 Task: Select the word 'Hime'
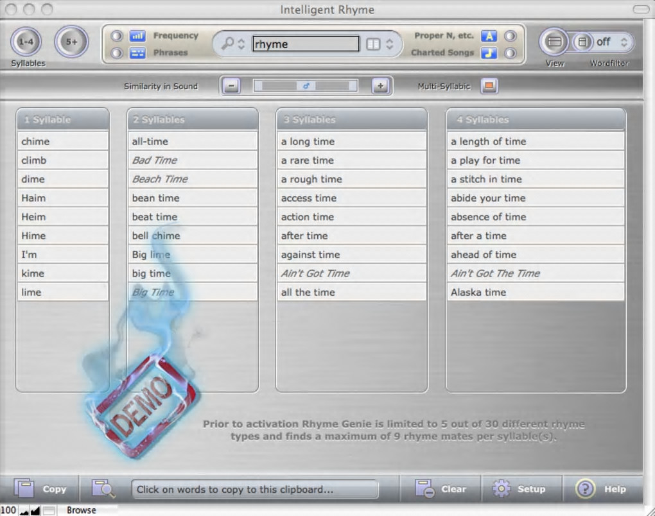tap(63, 236)
